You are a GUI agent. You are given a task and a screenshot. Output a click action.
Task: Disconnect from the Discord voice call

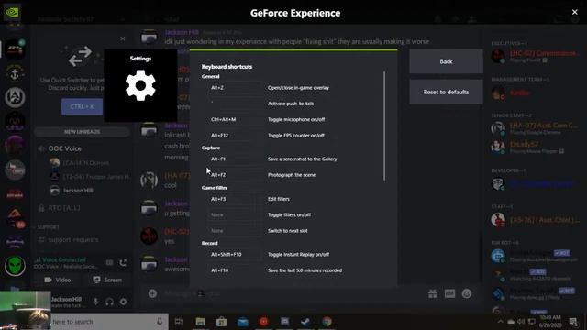tap(123, 263)
